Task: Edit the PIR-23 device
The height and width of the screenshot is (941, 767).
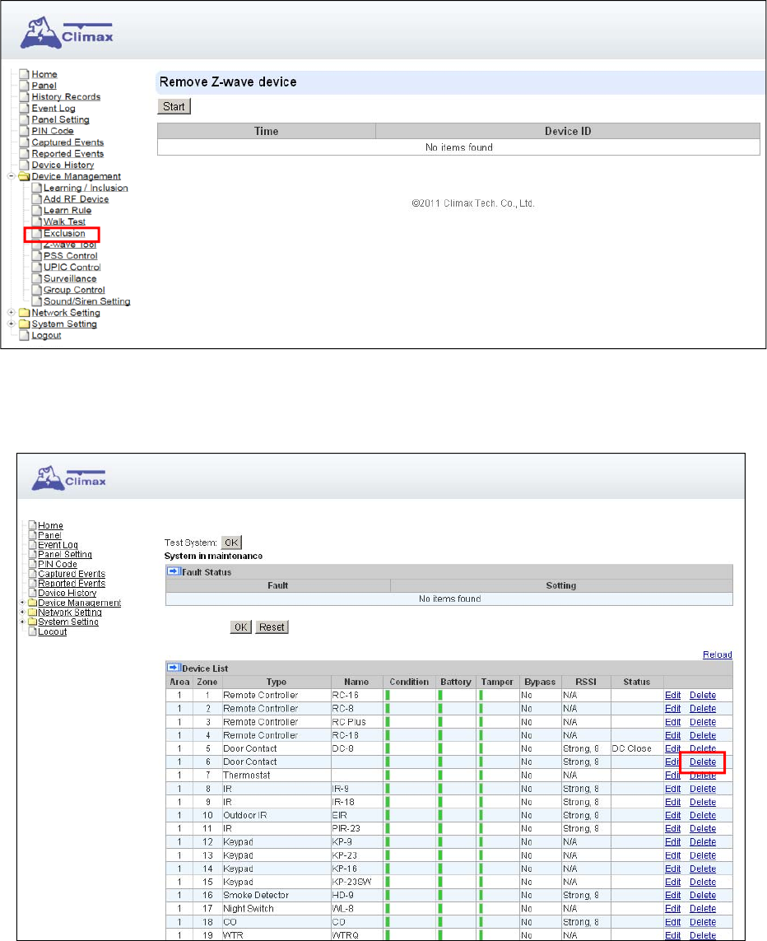Action: 673,829
